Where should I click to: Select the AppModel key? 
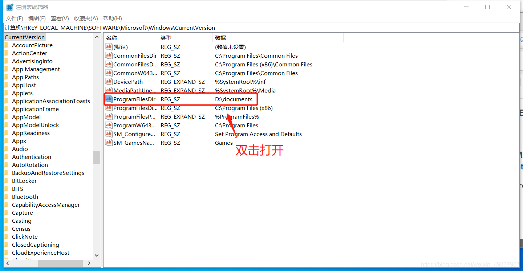(26, 117)
